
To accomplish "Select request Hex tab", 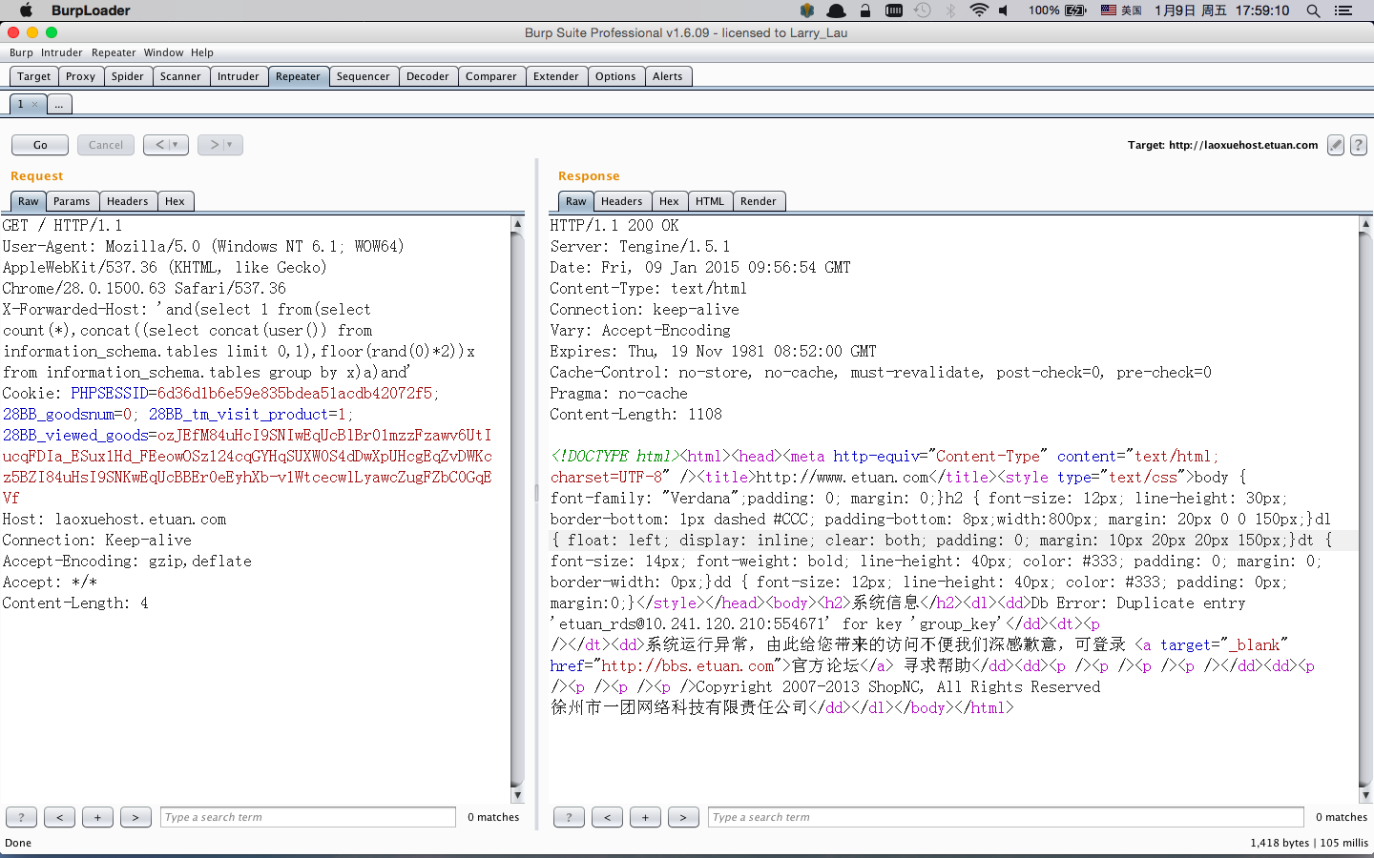I will (x=175, y=201).
